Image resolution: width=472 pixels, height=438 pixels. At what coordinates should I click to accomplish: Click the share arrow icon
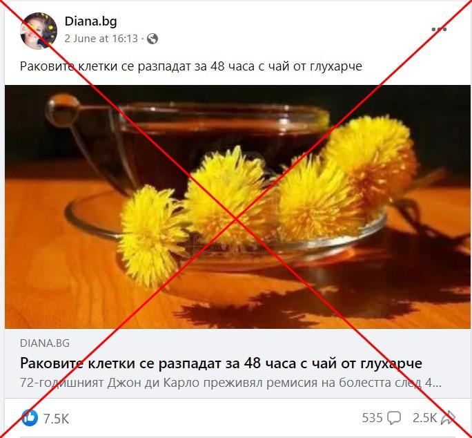coord(449,418)
